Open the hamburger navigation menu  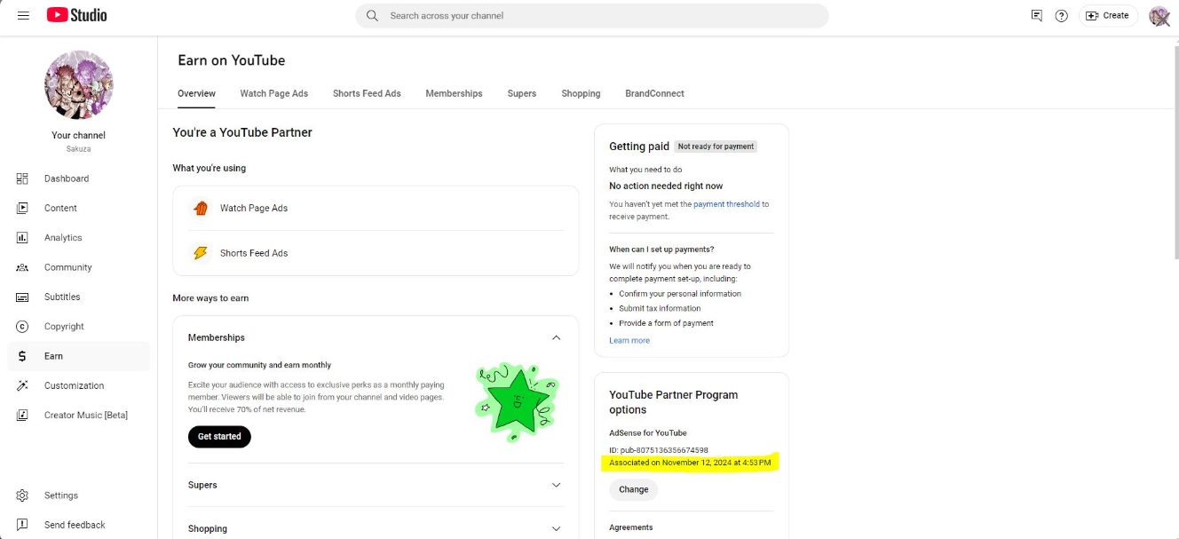(23, 15)
